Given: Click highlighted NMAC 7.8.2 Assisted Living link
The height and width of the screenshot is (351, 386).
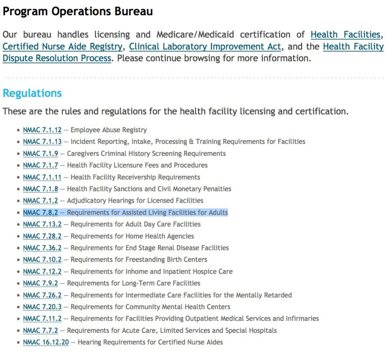Looking at the screenshot, I should 40,213.
